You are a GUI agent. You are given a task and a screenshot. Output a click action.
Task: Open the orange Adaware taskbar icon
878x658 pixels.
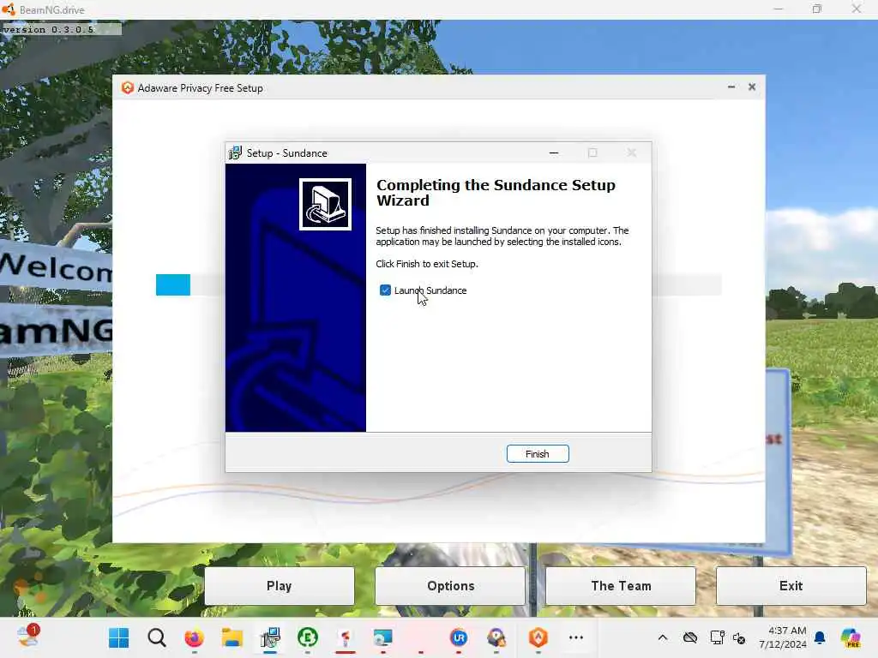(x=538, y=637)
